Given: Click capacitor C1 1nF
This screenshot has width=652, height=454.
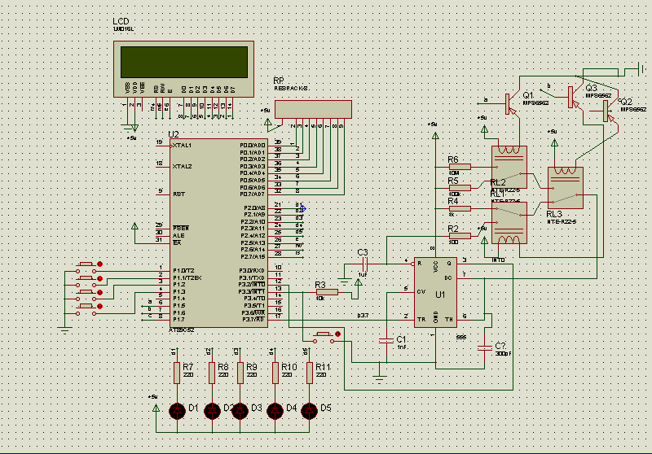Looking at the screenshot, I should [x=386, y=341].
